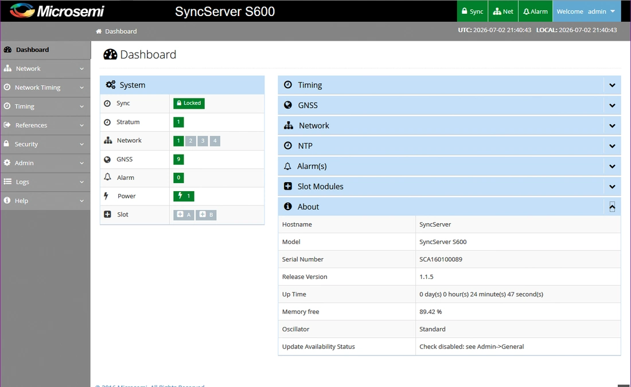The height and width of the screenshot is (387, 631).
Task: Click the Slot plus icon in System panel
Action: click(107, 214)
